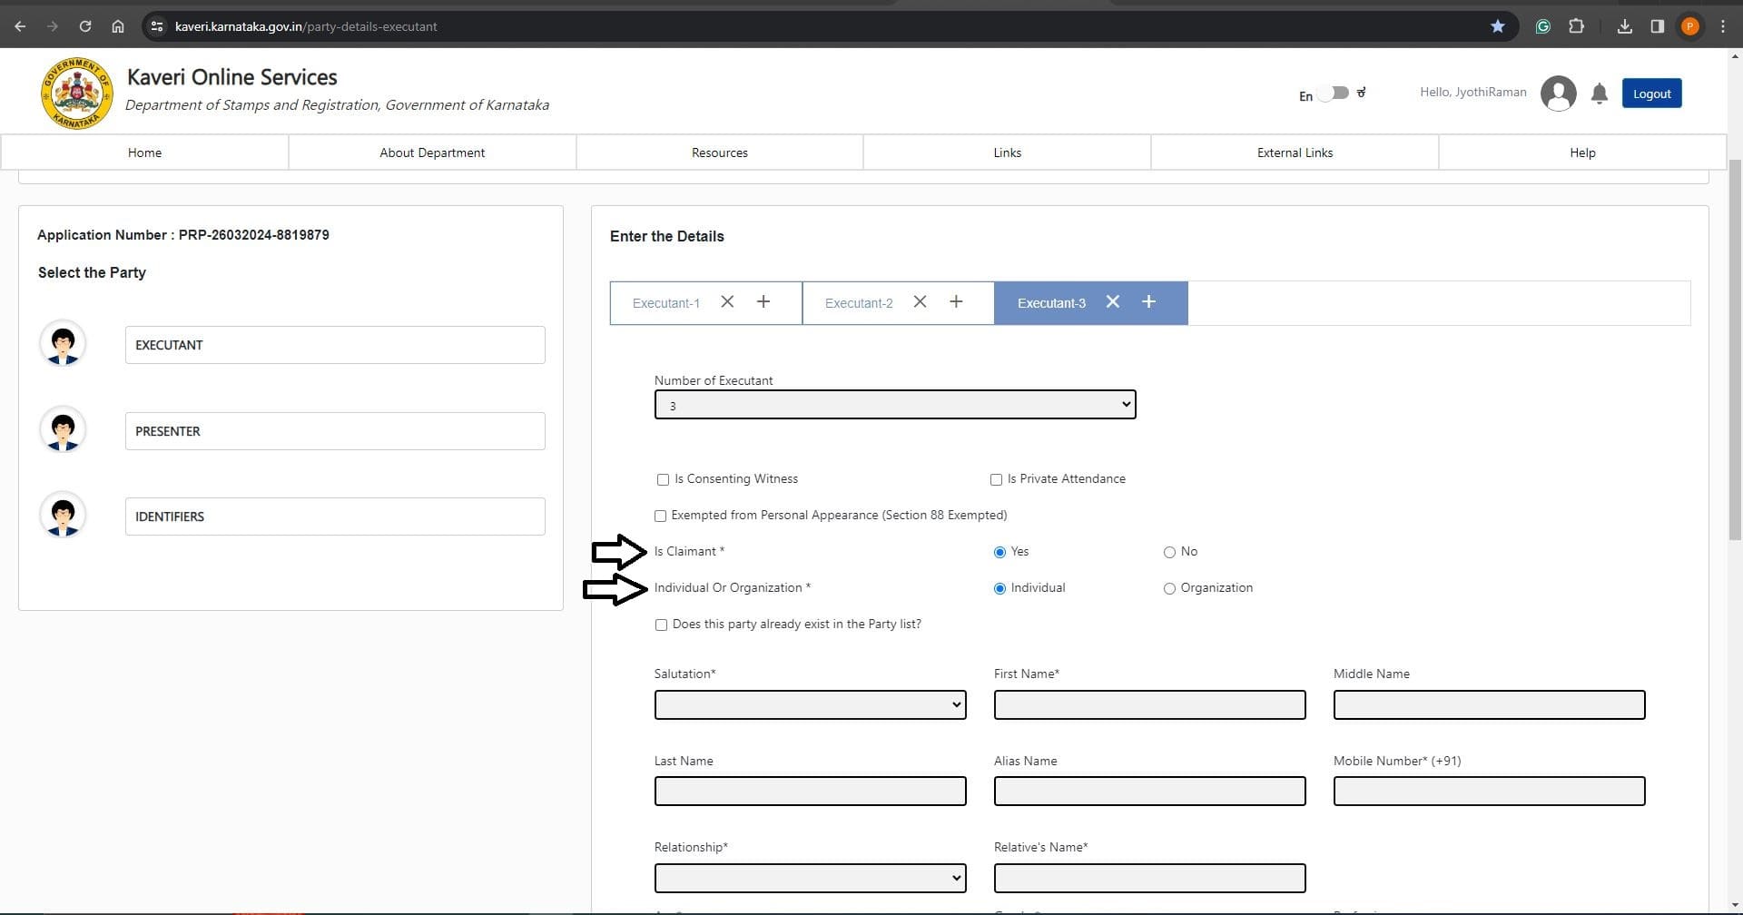The width and height of the screenshot is (1743, 915).
Task: Open the About Department menu
Action: 432,152
